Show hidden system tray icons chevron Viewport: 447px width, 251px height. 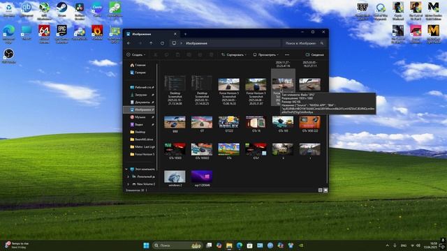pyautogui.click(x=388, y=245)
